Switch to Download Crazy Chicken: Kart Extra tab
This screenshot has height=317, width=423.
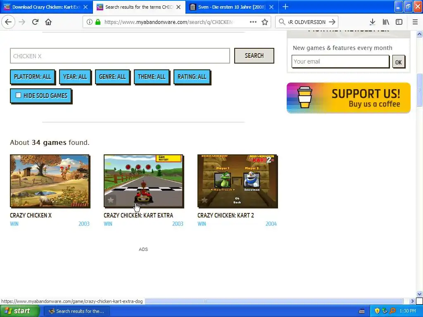(46, 7)
